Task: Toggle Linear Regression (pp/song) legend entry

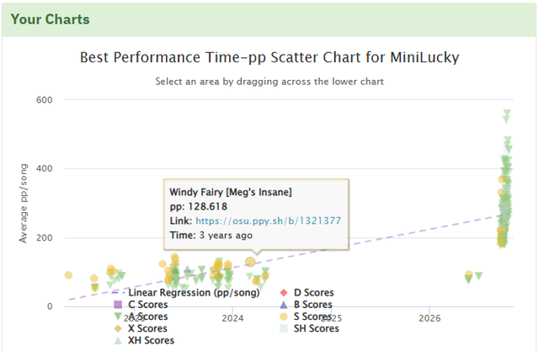Action: tap(186, 293)
